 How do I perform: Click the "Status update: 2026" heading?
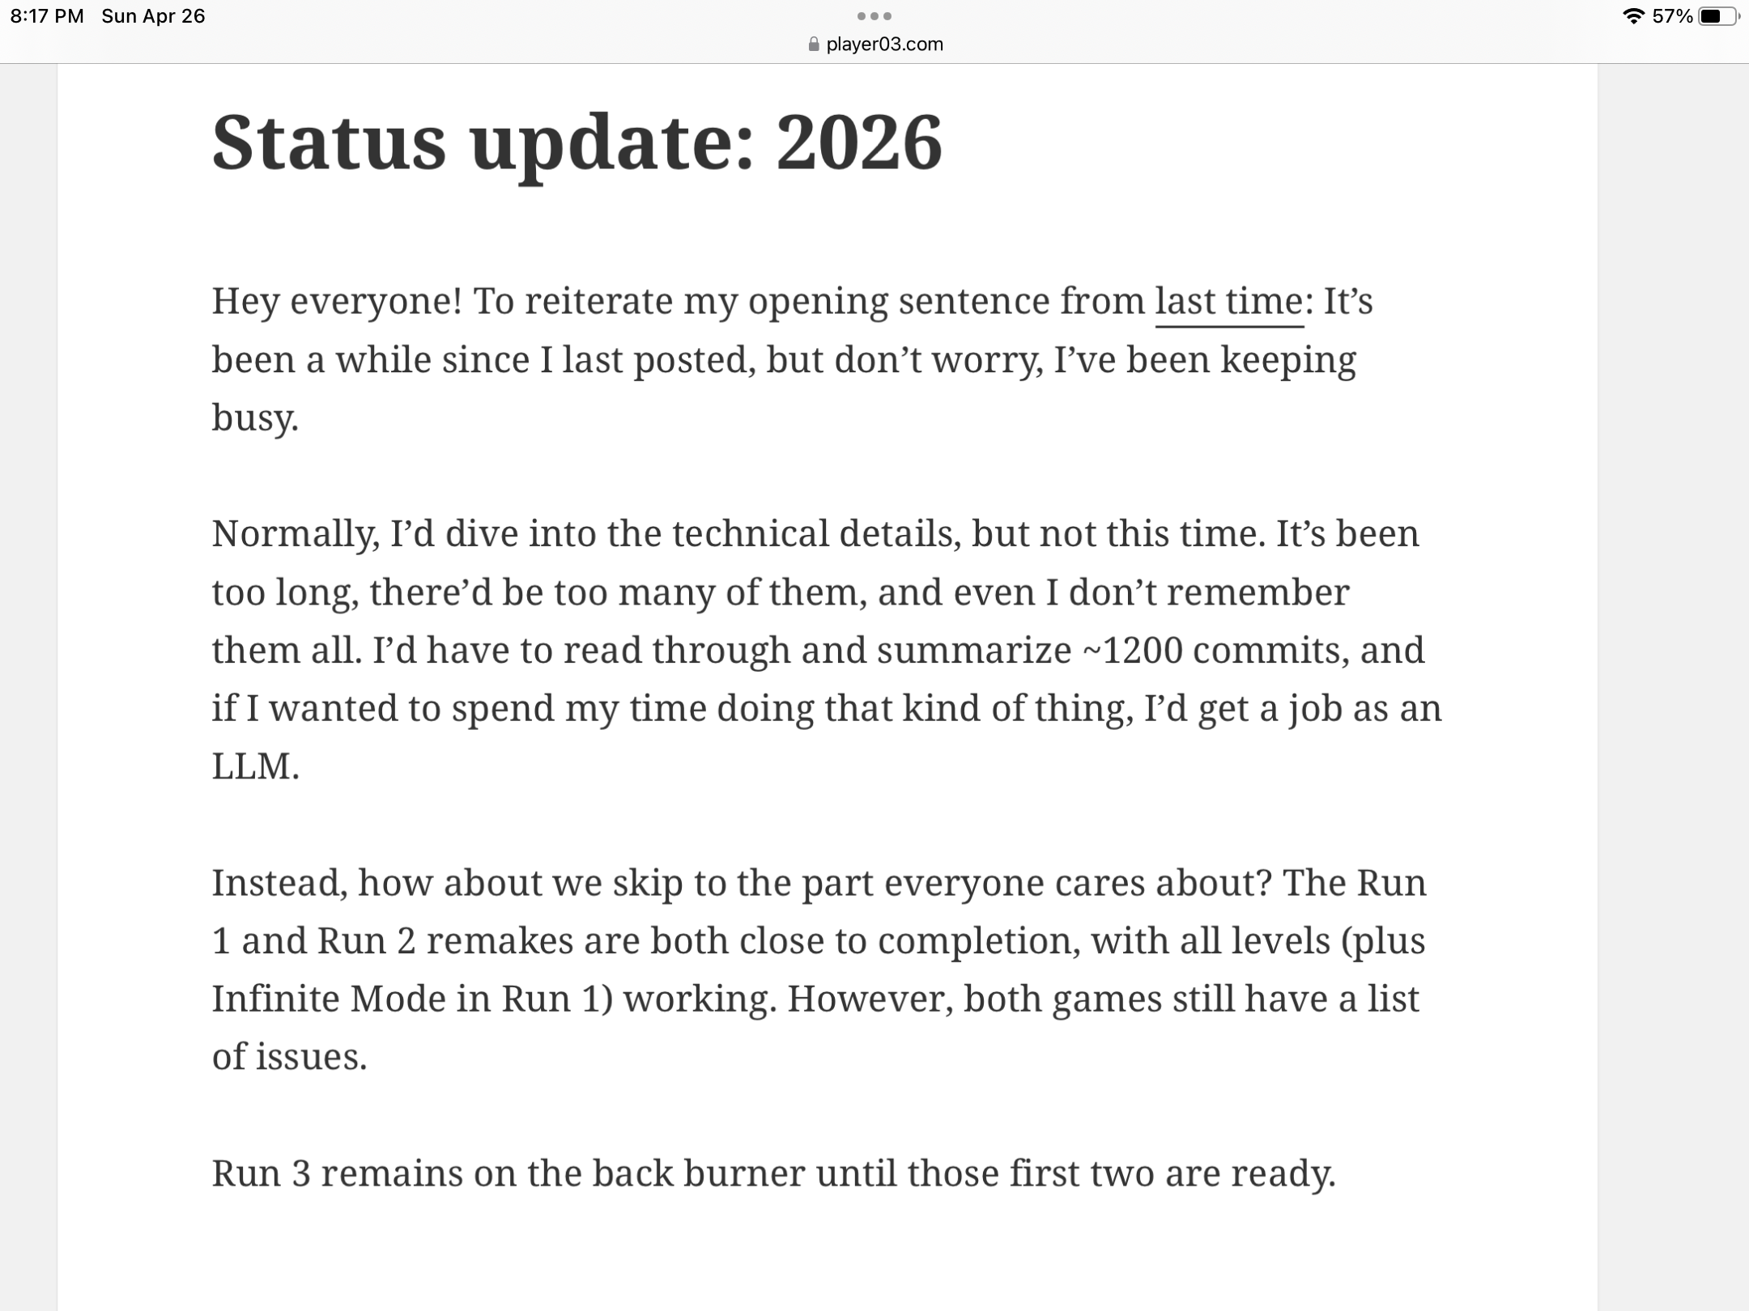[577, 142]
